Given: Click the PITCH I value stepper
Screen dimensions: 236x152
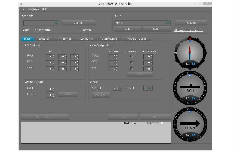Looking at the screenshot, I should 62,63.
